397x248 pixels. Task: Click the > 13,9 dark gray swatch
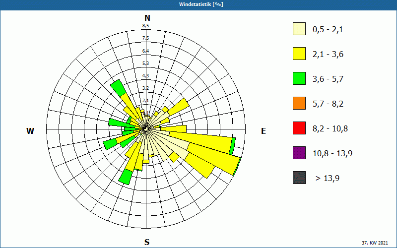299,178
